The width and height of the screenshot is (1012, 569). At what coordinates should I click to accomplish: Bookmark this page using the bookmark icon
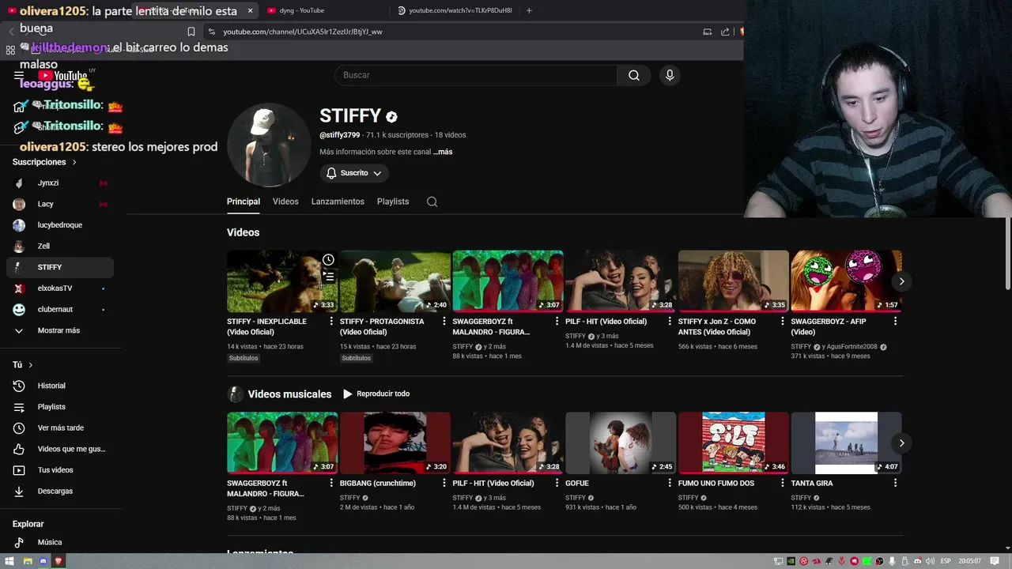pyautogui.click(x=191, y=32)
